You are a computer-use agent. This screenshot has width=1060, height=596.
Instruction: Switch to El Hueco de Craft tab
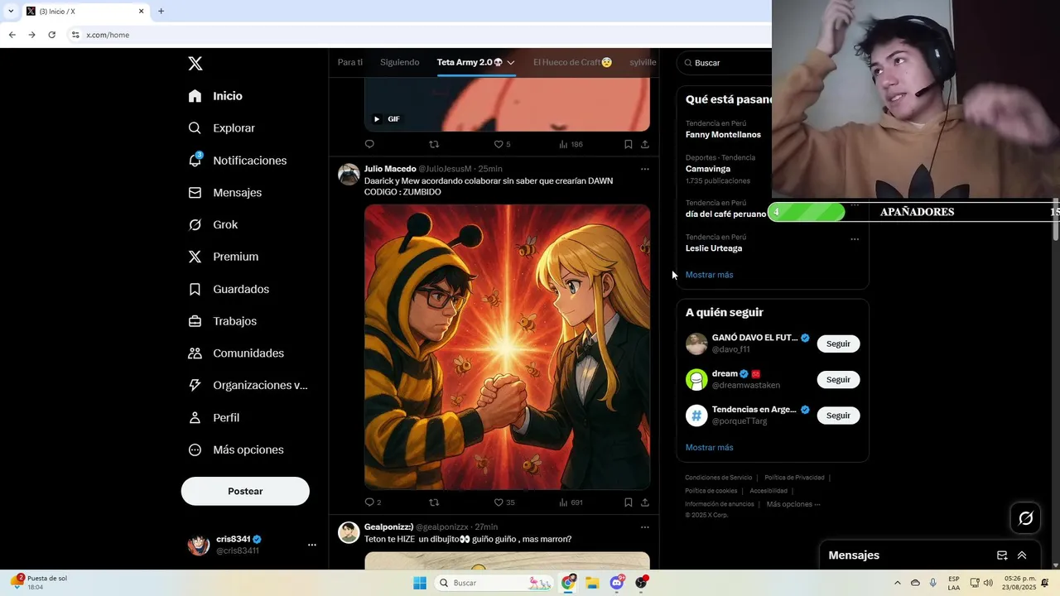click(572, 62)
